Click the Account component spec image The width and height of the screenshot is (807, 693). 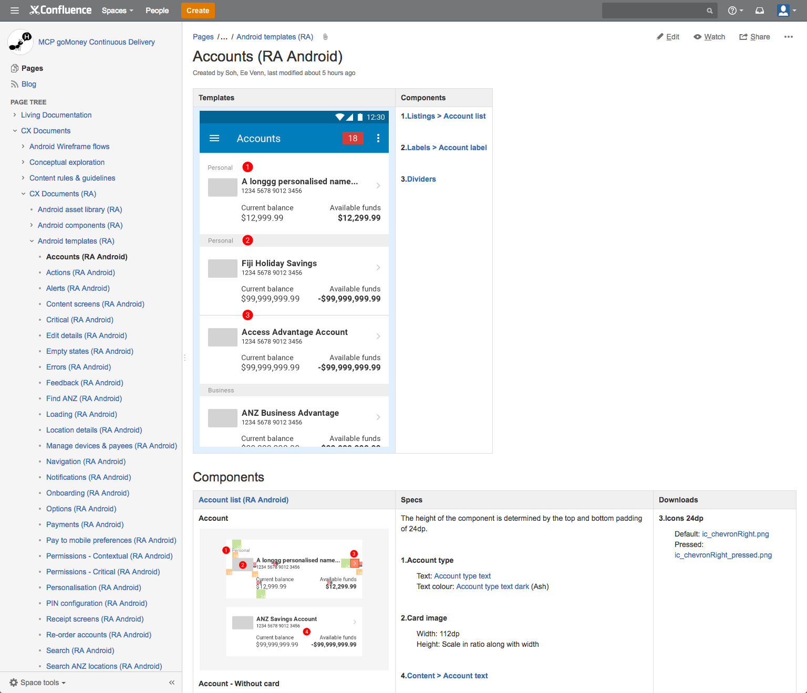point(294,600)
